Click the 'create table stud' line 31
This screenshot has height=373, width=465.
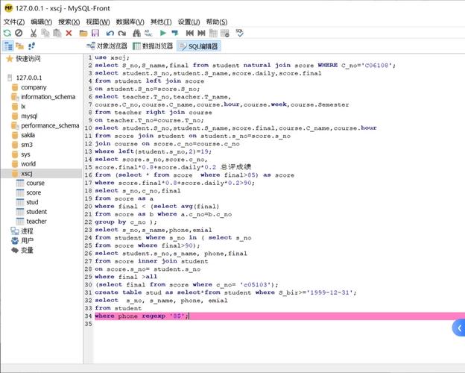click(x=225, y=292)
